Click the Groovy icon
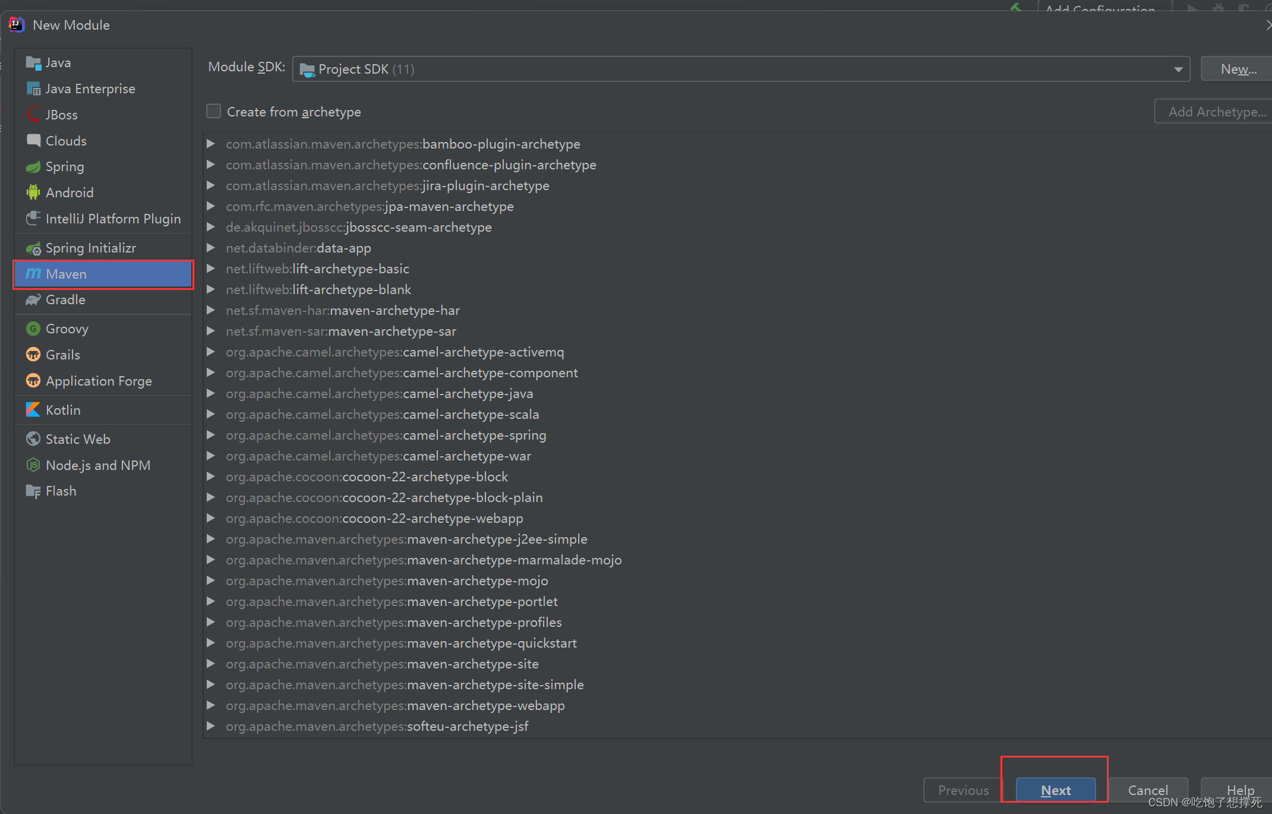Viewport: 1272px width, 814px height. click(x=33, y=329)
